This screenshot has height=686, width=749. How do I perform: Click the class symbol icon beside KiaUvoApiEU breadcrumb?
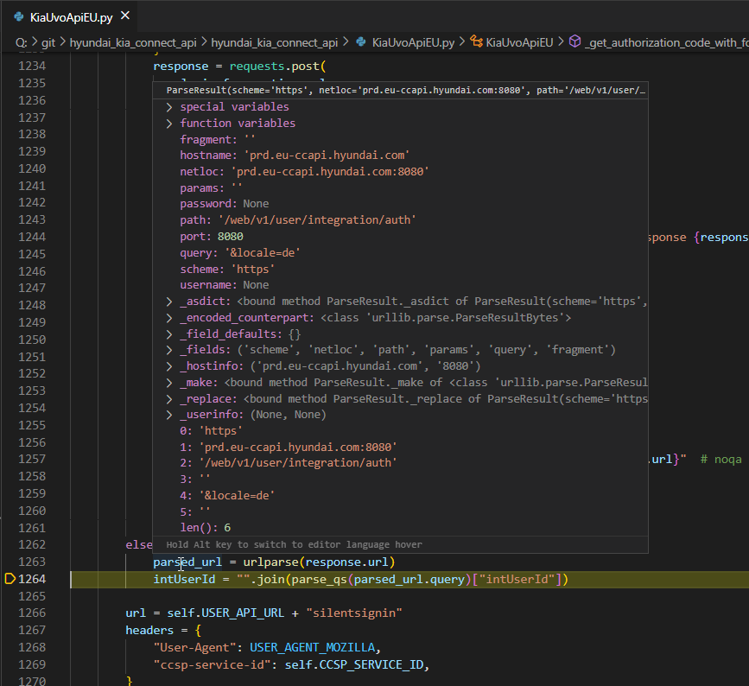tap(478, 41)
